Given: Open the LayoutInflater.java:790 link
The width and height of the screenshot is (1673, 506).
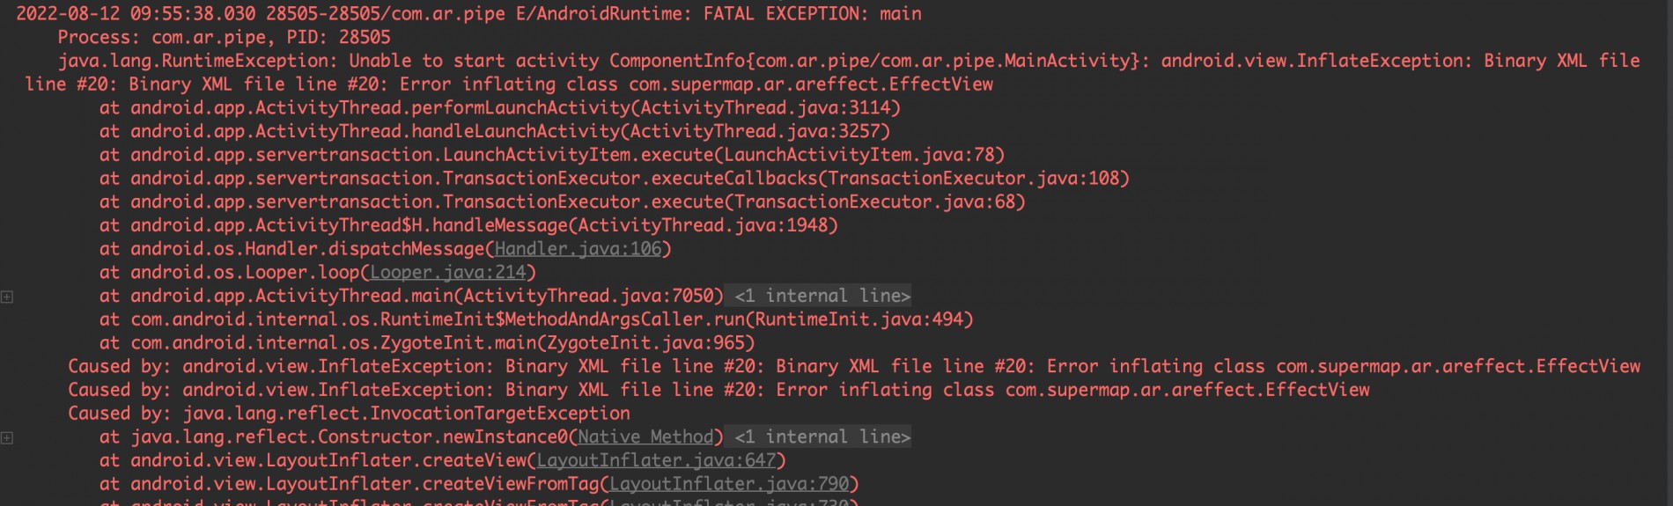Looking at the screenshot, I should tap(729, 485).
